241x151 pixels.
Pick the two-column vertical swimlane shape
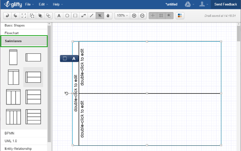point(14,77)
